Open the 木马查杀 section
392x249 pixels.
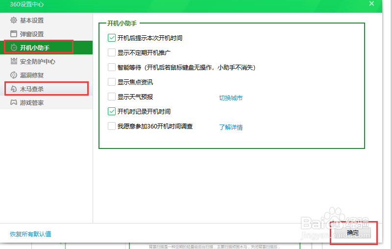click(46, 89)
